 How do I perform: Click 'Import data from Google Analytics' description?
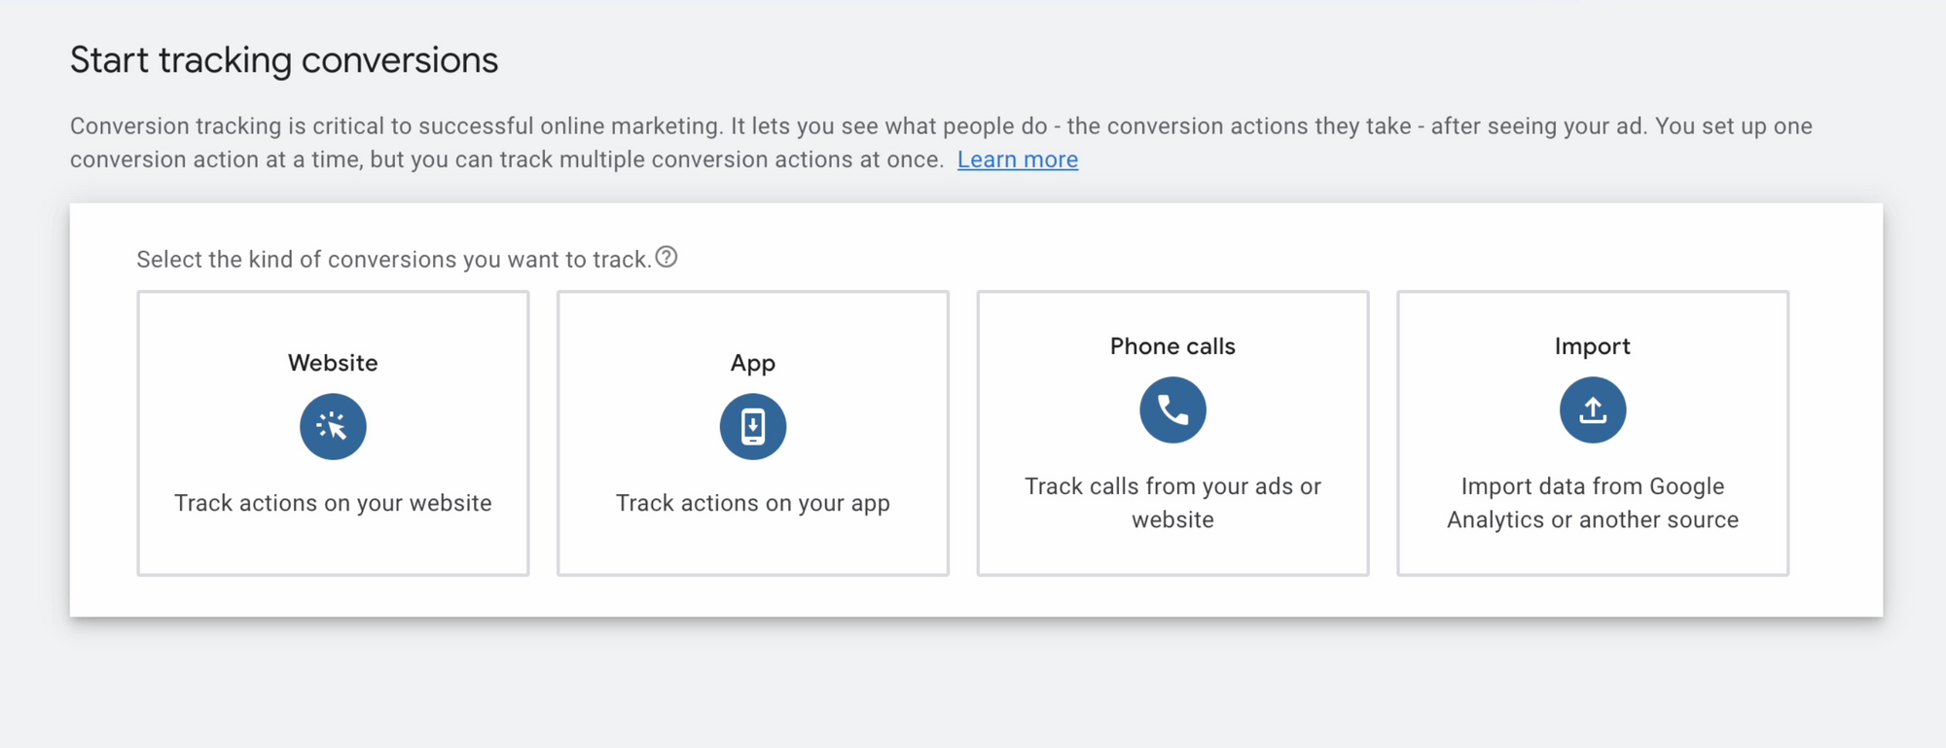[1593, 503]
